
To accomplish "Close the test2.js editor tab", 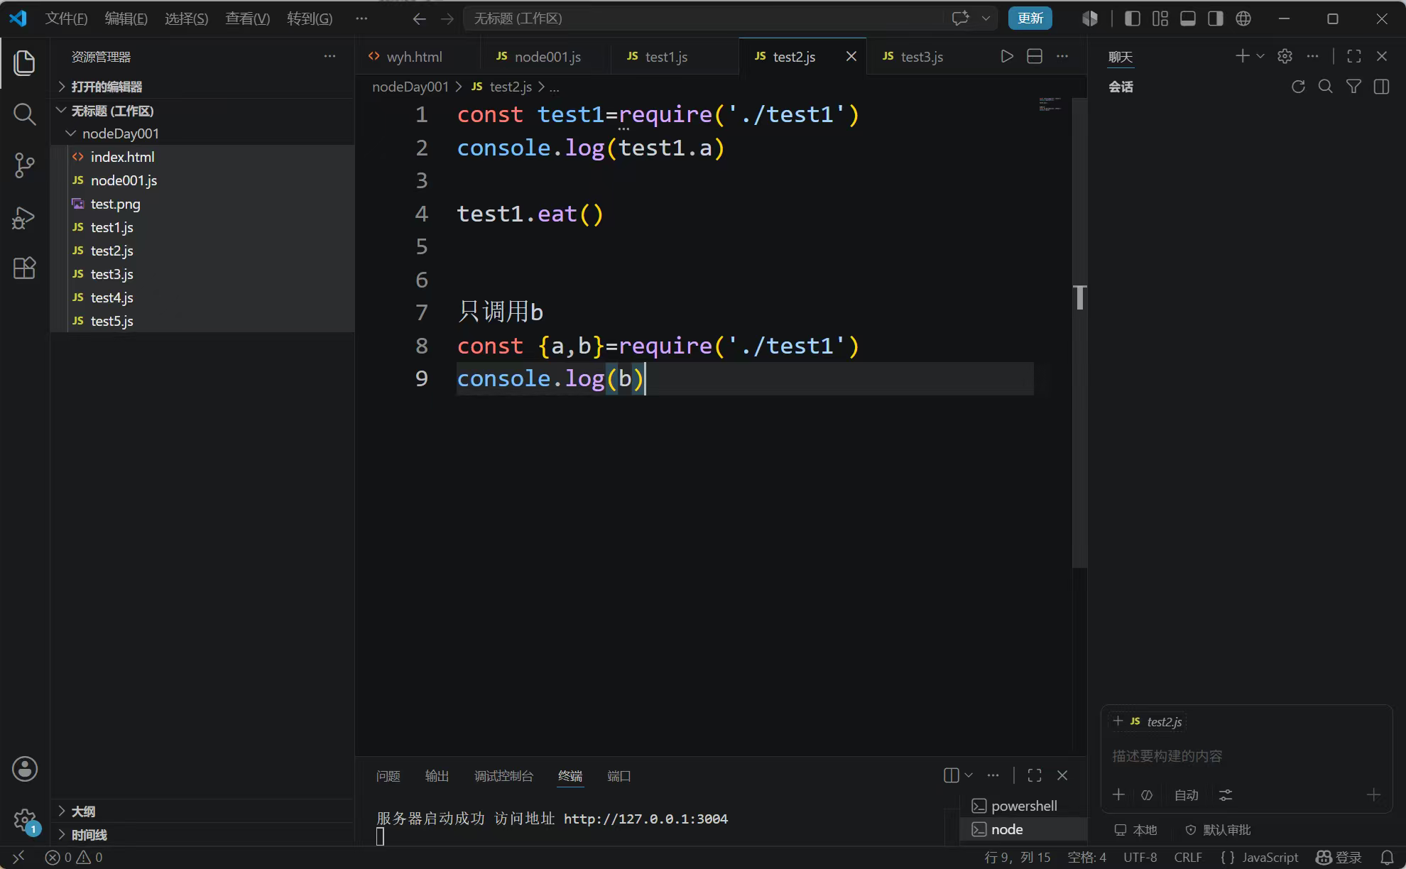I will point(851,56).
